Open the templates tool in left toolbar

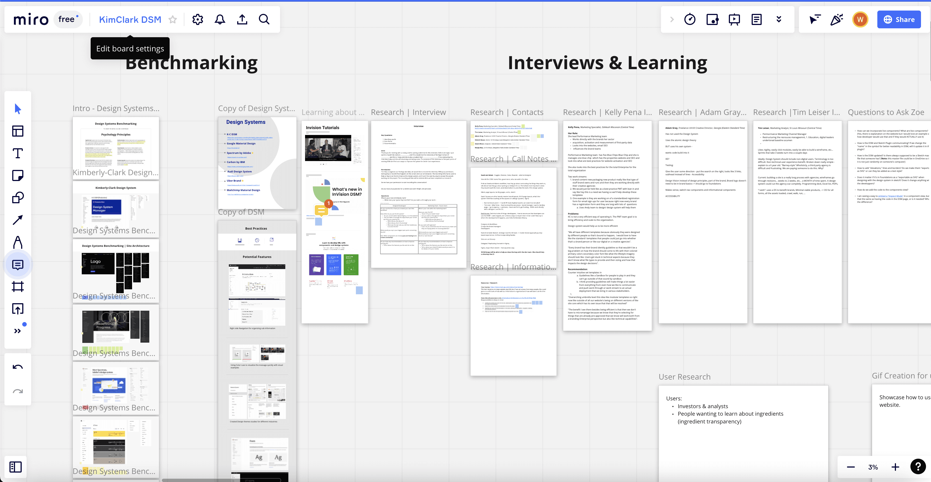click(18, 131)
